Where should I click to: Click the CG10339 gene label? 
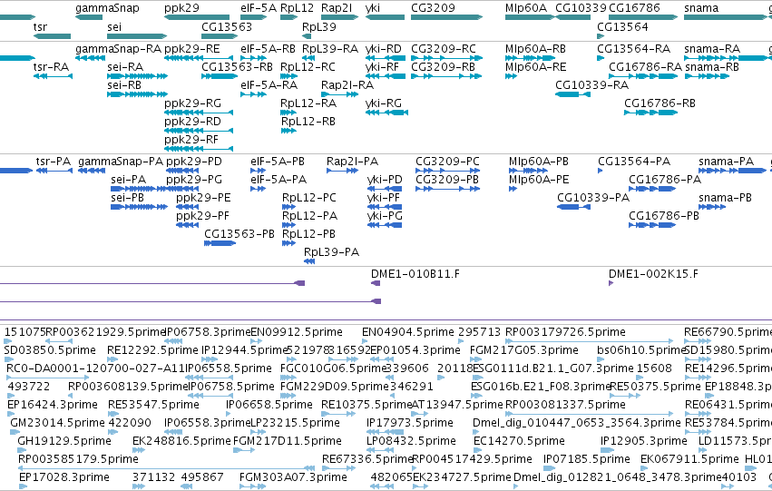pos(581,8)
